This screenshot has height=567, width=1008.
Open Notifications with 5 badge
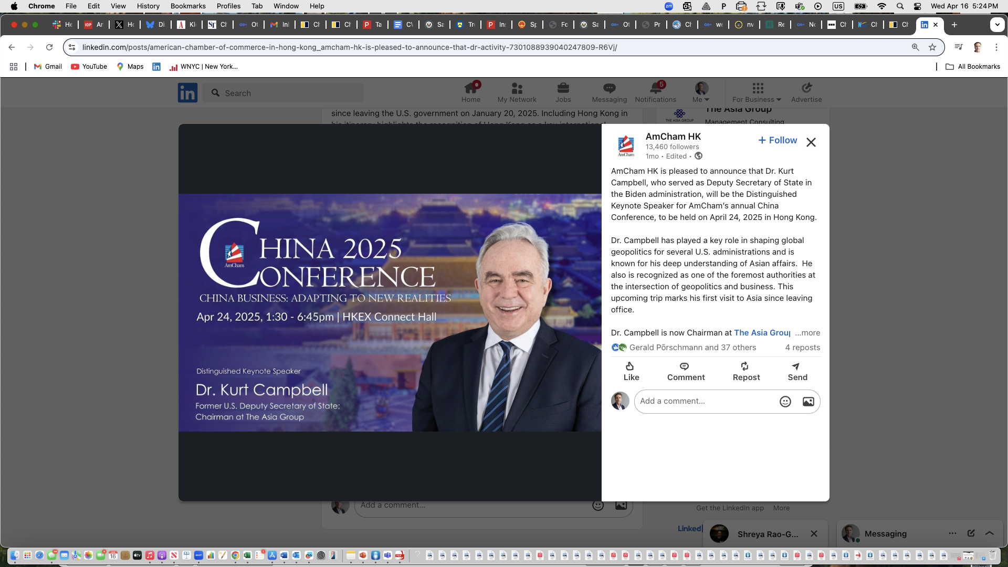(656, 92)
